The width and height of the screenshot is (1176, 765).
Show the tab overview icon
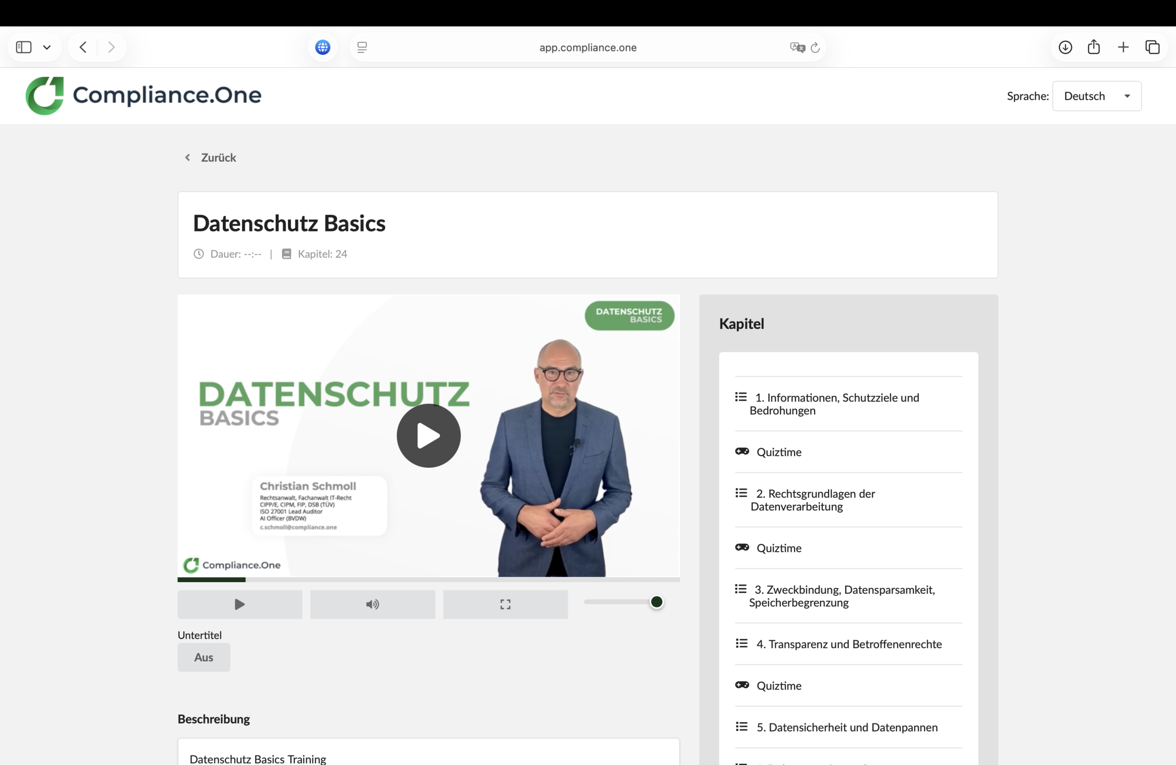point(1152,47)
